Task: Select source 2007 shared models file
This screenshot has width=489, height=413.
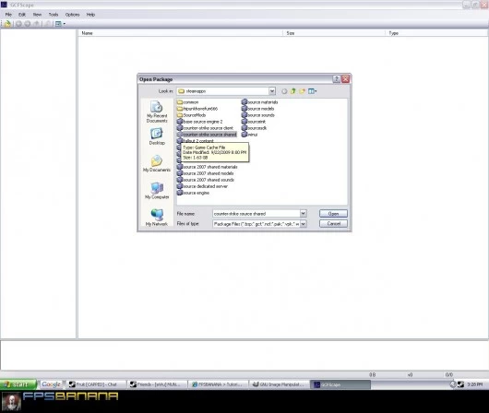Action: point(206,173)
